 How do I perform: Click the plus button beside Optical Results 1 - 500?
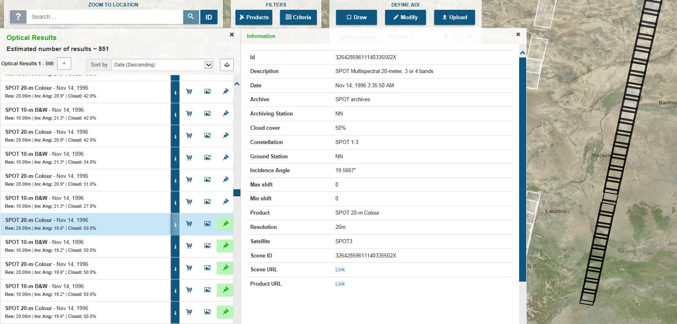64,63
